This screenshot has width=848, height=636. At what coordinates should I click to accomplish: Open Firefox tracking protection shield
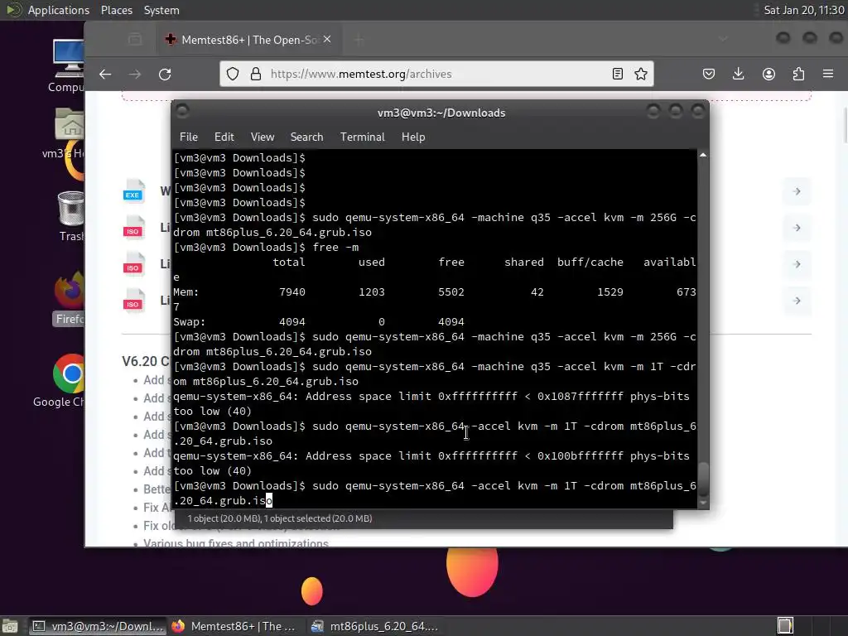pyautogui.click(x=233, y=74)
